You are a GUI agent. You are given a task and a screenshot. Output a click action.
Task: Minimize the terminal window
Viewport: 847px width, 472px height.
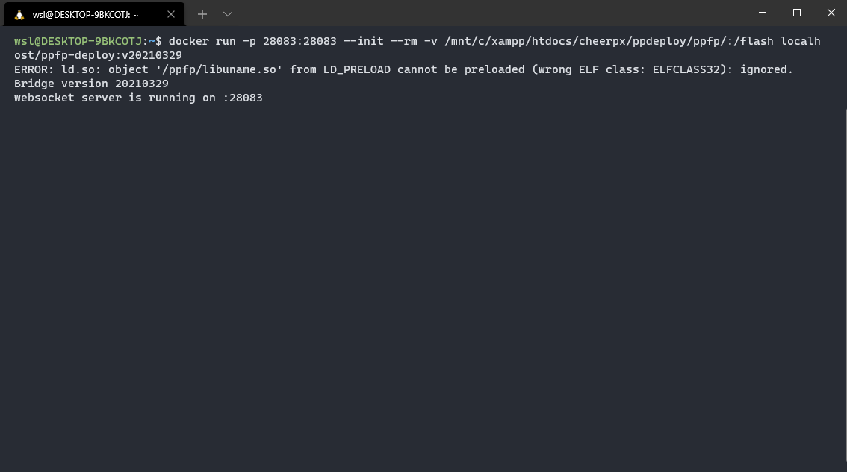(762, 13)
